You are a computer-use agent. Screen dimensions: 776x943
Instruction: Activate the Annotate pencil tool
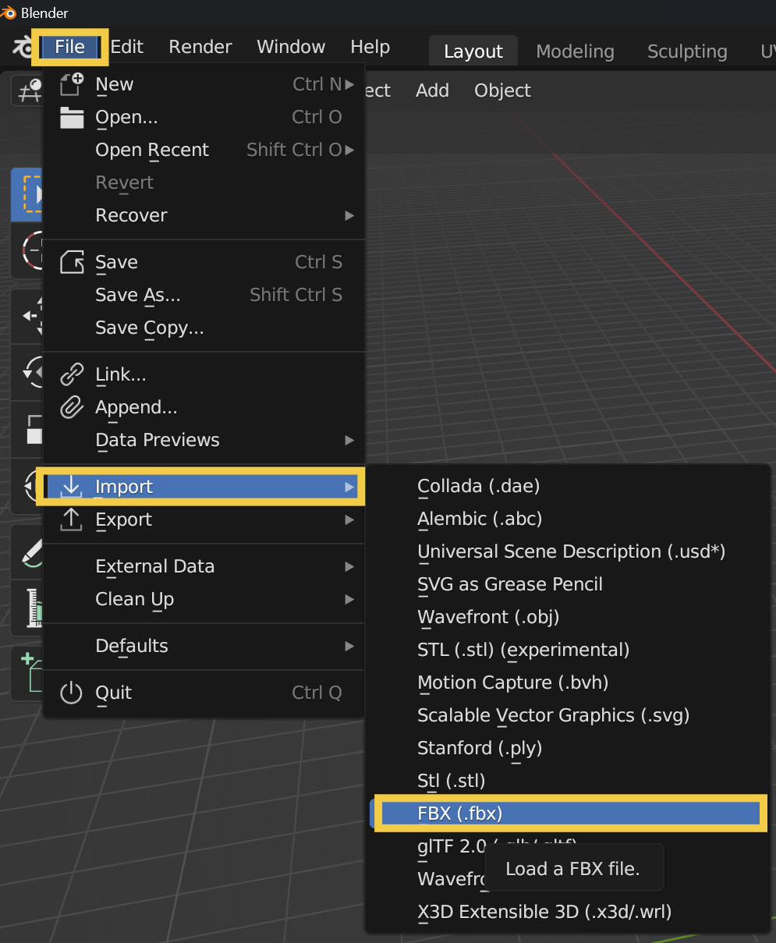(28, 552)
